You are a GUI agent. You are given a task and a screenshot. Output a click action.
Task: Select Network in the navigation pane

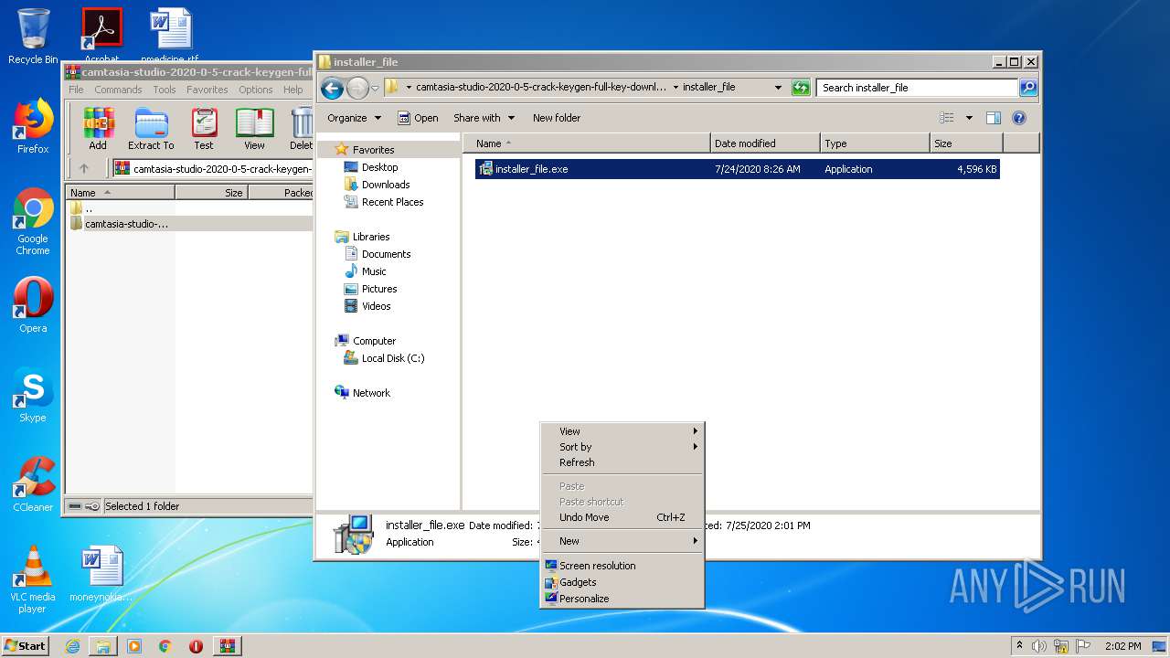(x=371, y=393)
